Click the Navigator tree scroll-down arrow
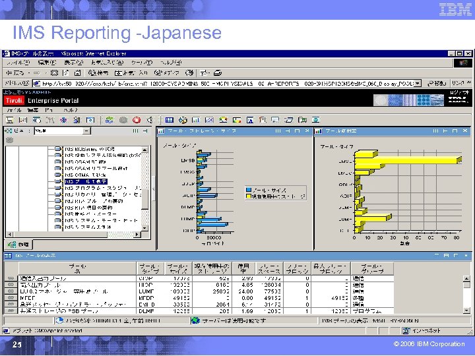Screen dimensions: 475x356 145,228
